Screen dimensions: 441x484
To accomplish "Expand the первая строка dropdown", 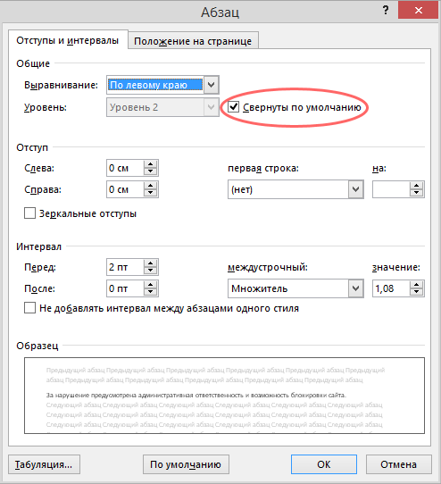I will point(356,189).
